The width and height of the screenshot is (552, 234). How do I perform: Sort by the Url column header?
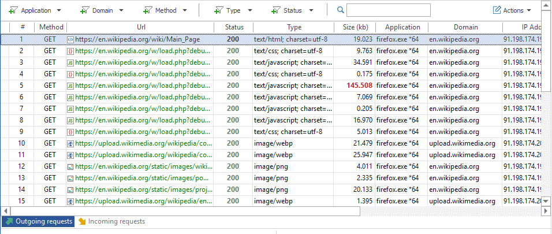click(x=141, y=27)
